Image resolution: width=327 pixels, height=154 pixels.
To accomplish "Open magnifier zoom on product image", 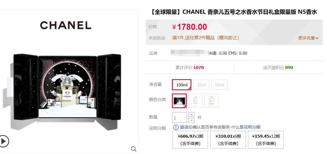I will pos(134,148).
